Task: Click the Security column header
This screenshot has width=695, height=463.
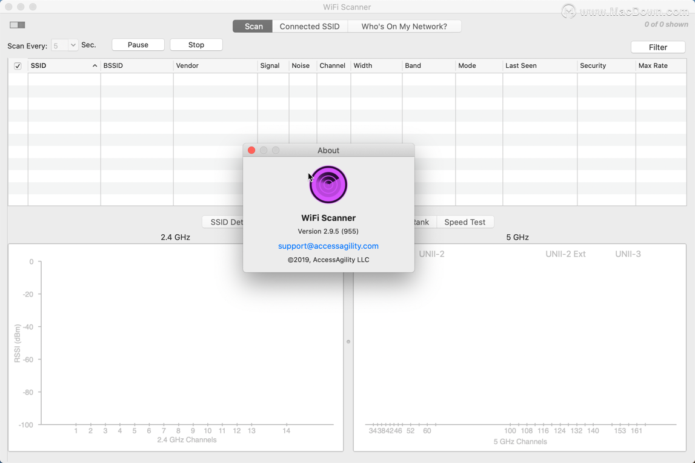Action: [607, 65]
